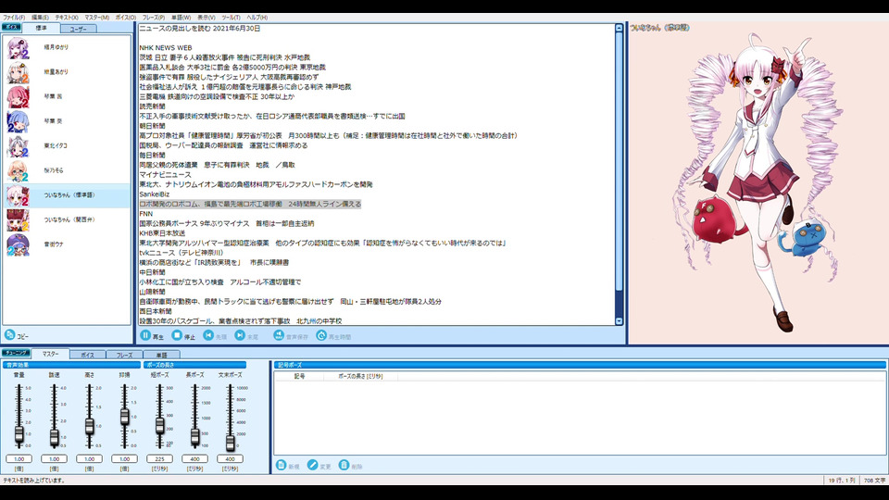Click the 音声保存 save audio icon
Viewport: 889px width, 500px height.
[279, 335]
